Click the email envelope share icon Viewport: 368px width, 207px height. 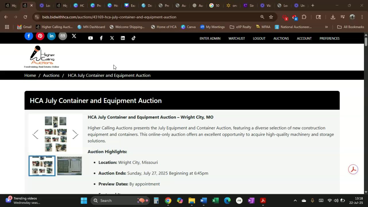(x=63, y=36)
